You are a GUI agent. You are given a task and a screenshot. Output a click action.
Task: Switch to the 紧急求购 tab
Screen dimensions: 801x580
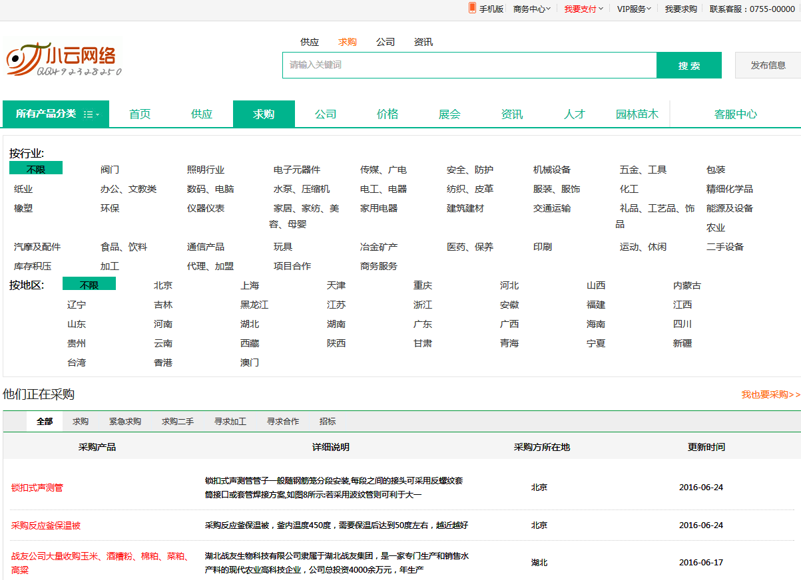pyautogui.click(x=125, y=422)
